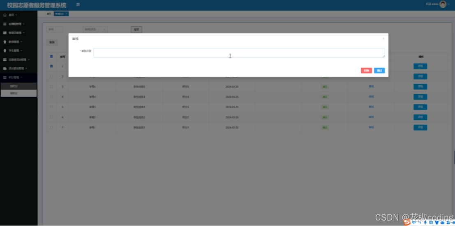Screen dimensions: 455x226
Task: Click the IME punctuation mode icon
Action: pos(420,223)
